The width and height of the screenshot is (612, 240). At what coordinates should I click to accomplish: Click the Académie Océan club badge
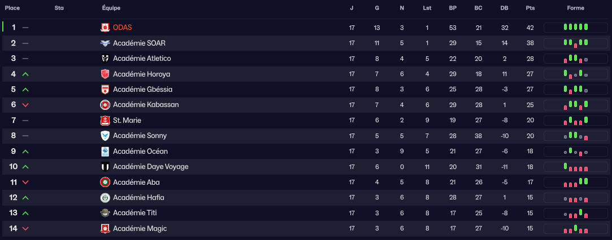click(105, 151)
